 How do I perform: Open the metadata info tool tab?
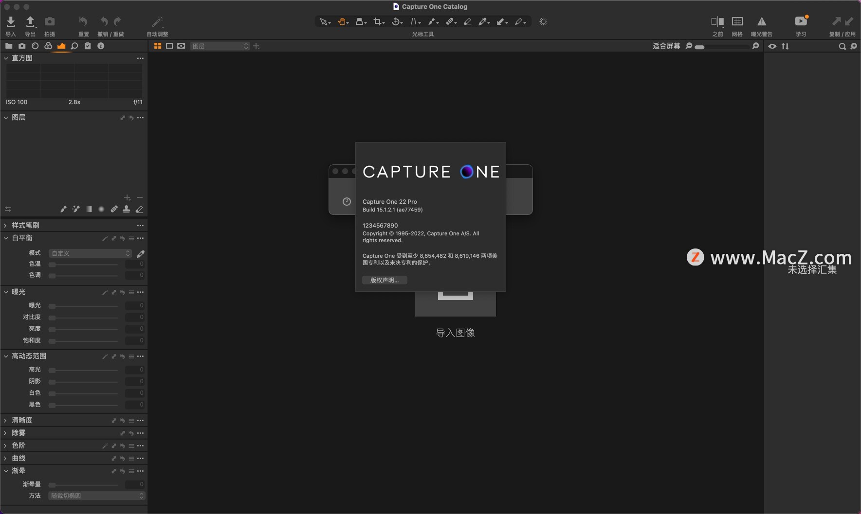tap(101, 46)
